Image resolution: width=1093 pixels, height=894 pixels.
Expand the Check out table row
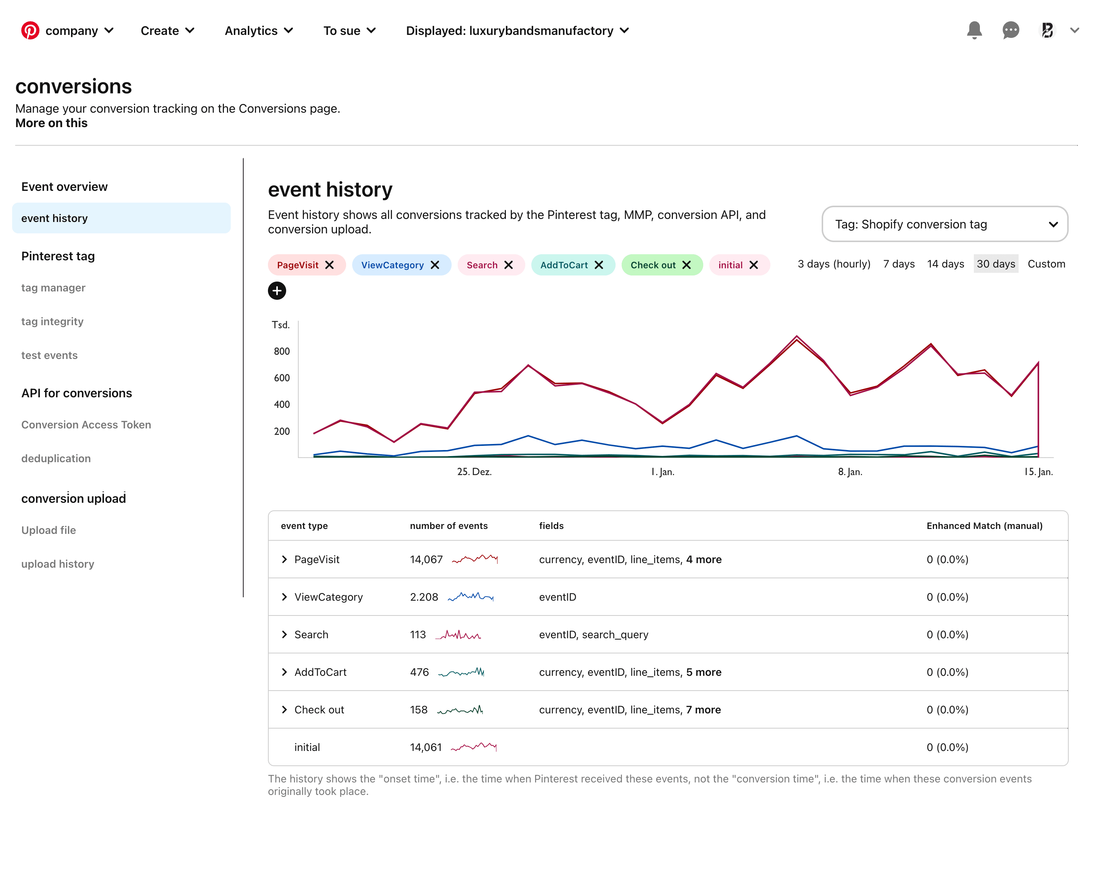284,710
